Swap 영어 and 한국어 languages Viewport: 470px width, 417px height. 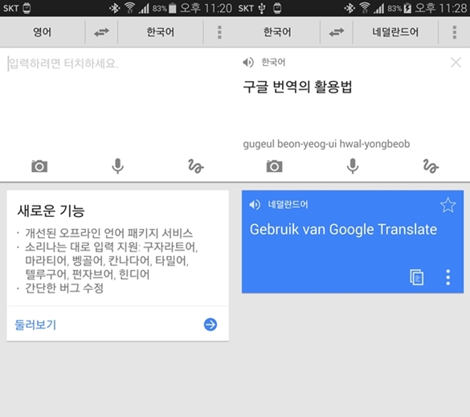pos(101,32)
